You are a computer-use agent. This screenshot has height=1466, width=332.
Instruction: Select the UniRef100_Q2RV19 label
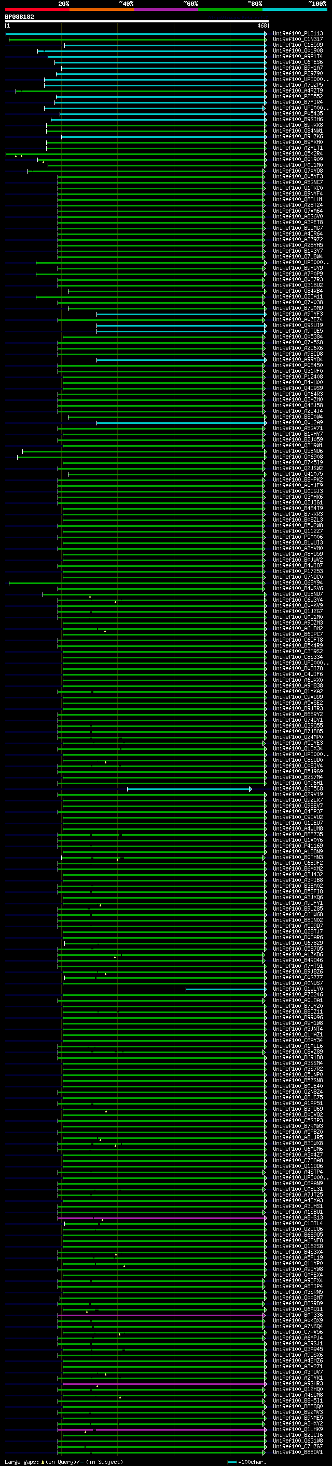(297, 795)
